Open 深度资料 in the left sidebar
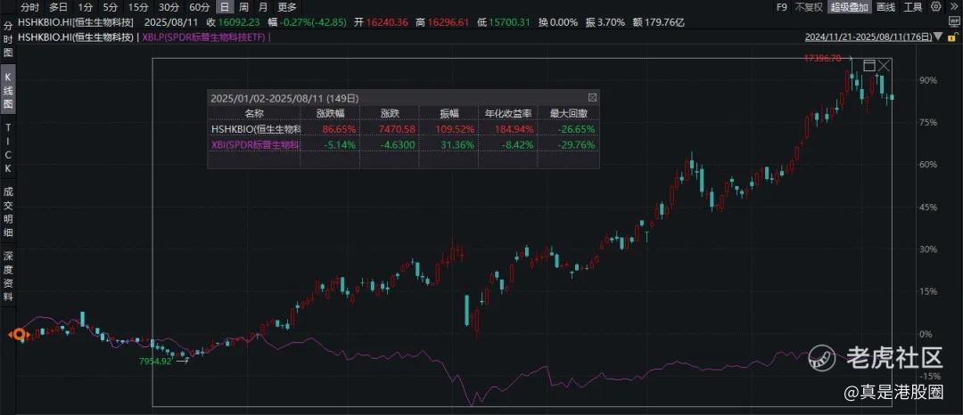963x415 pixels. pyautogui.click(x=8, y=276)
